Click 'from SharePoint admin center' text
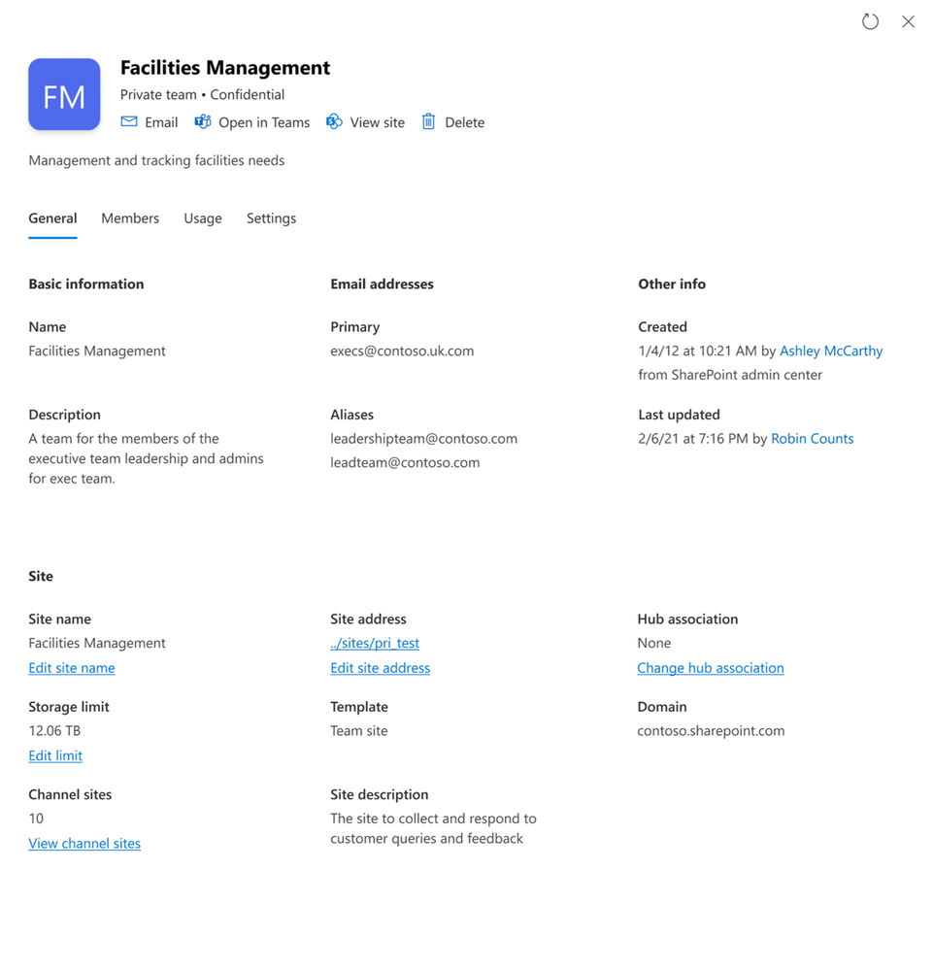This screenshot has width=933, height=970. click(x=730, y=375)
